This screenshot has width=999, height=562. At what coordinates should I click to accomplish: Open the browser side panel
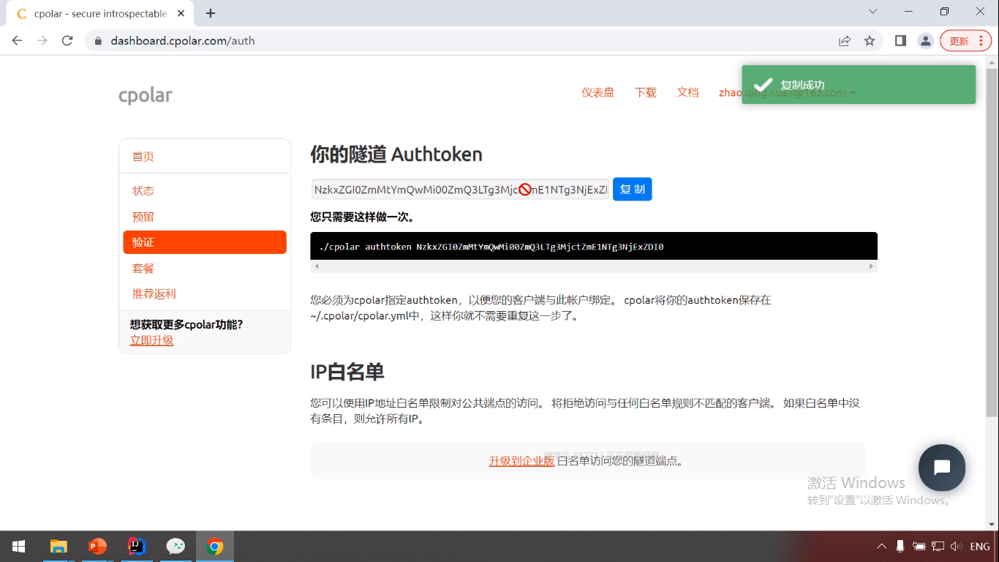[x=900, y=41]
